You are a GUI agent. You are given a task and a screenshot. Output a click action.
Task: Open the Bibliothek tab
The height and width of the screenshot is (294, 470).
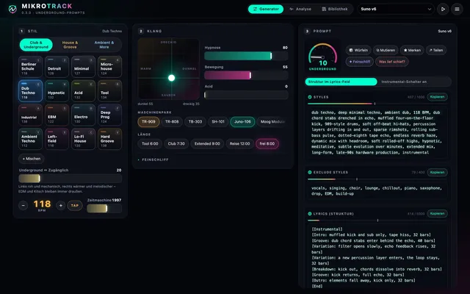(x=335, y=9)
